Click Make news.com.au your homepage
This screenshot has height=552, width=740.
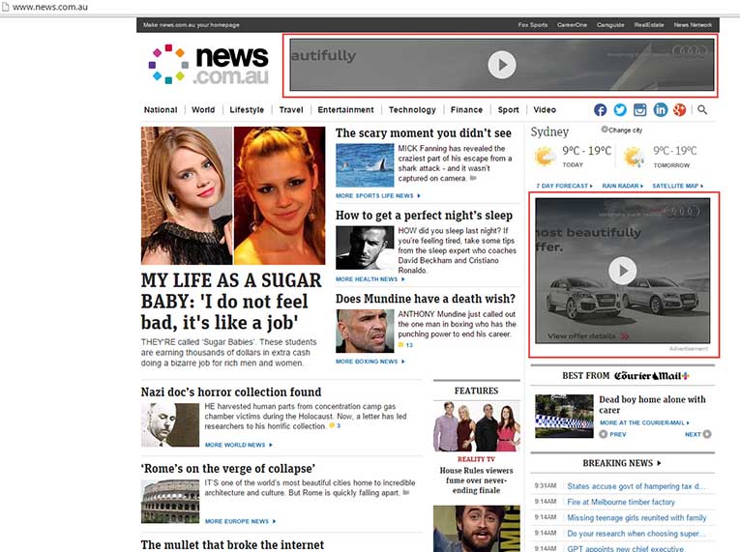tap(192, 25)
